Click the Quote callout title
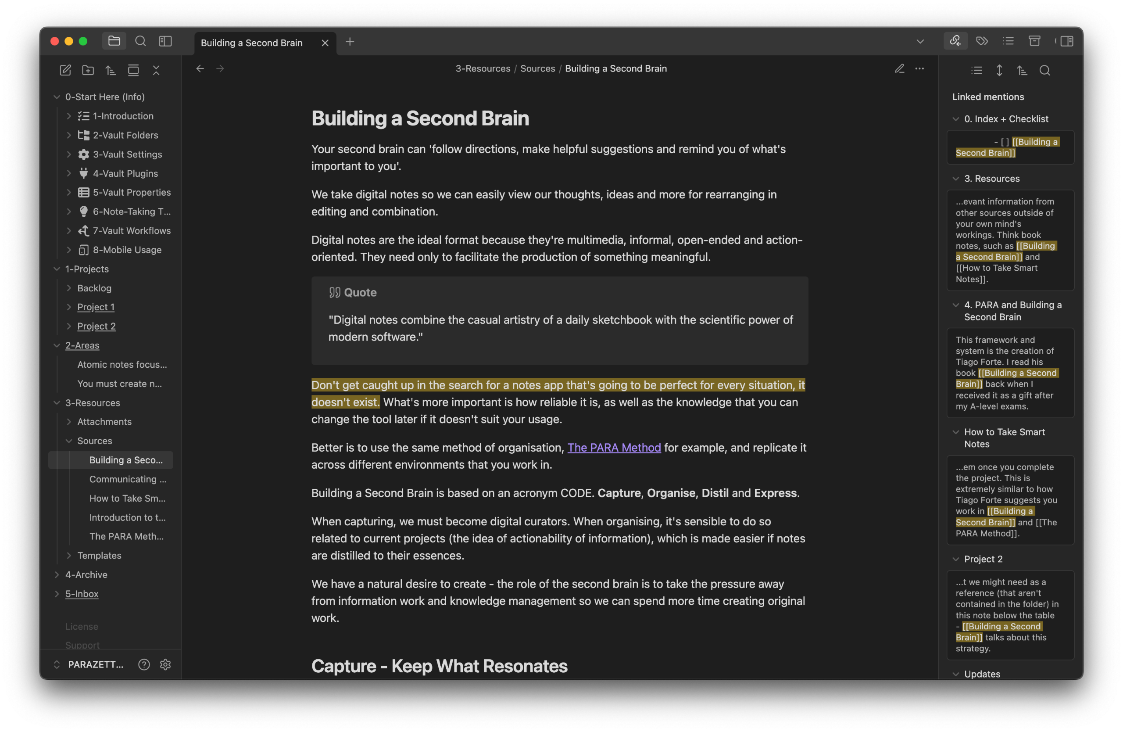The height and width of the screenshot is (732, 1123). tap(360, 293)
